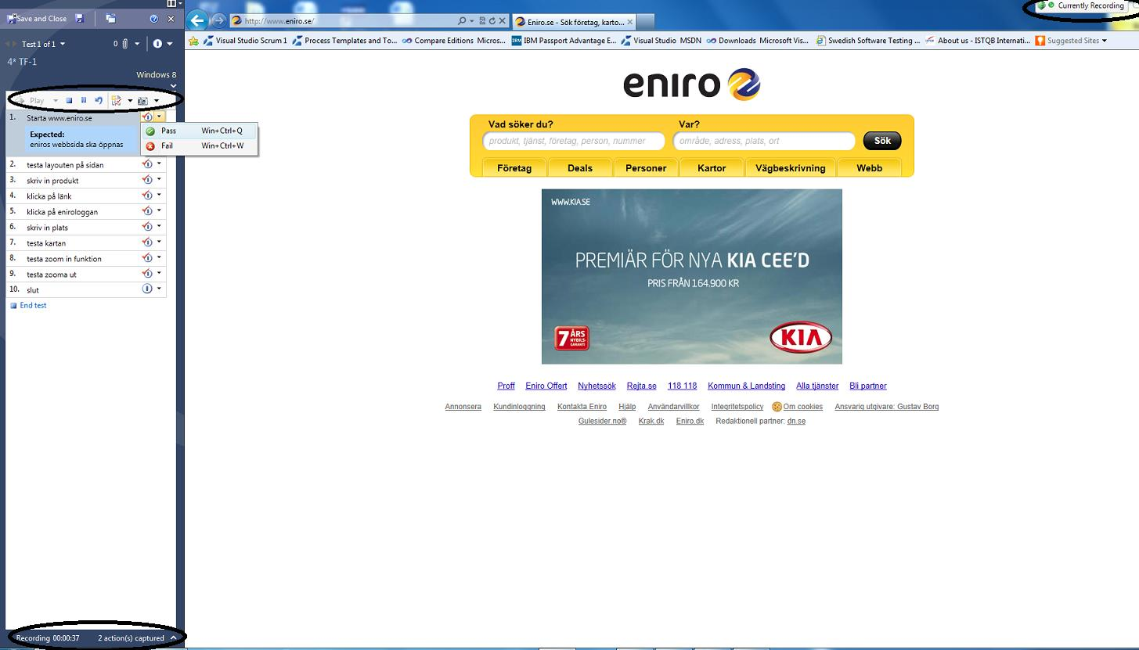Screen dimensions: 1139x650
Task: Switch to the Företag tab
Action: click(x=514, y=167)
